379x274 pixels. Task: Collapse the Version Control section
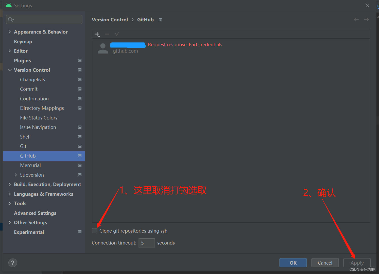tap(10, 70)
